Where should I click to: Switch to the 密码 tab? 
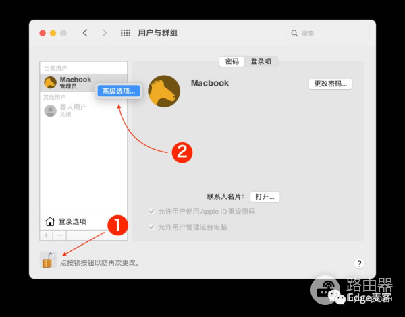pos(232,61)
